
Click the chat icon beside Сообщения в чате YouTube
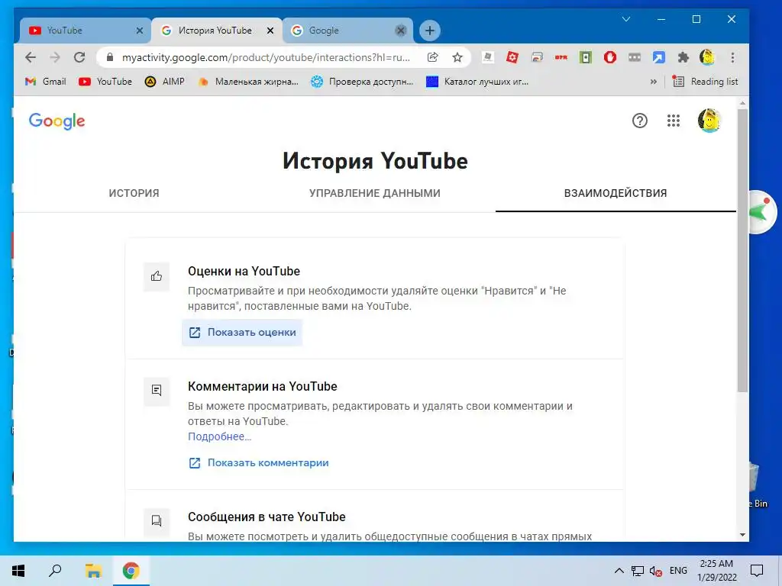(157, 520)
